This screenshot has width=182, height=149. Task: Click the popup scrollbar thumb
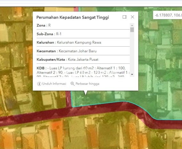coord(132,30)
